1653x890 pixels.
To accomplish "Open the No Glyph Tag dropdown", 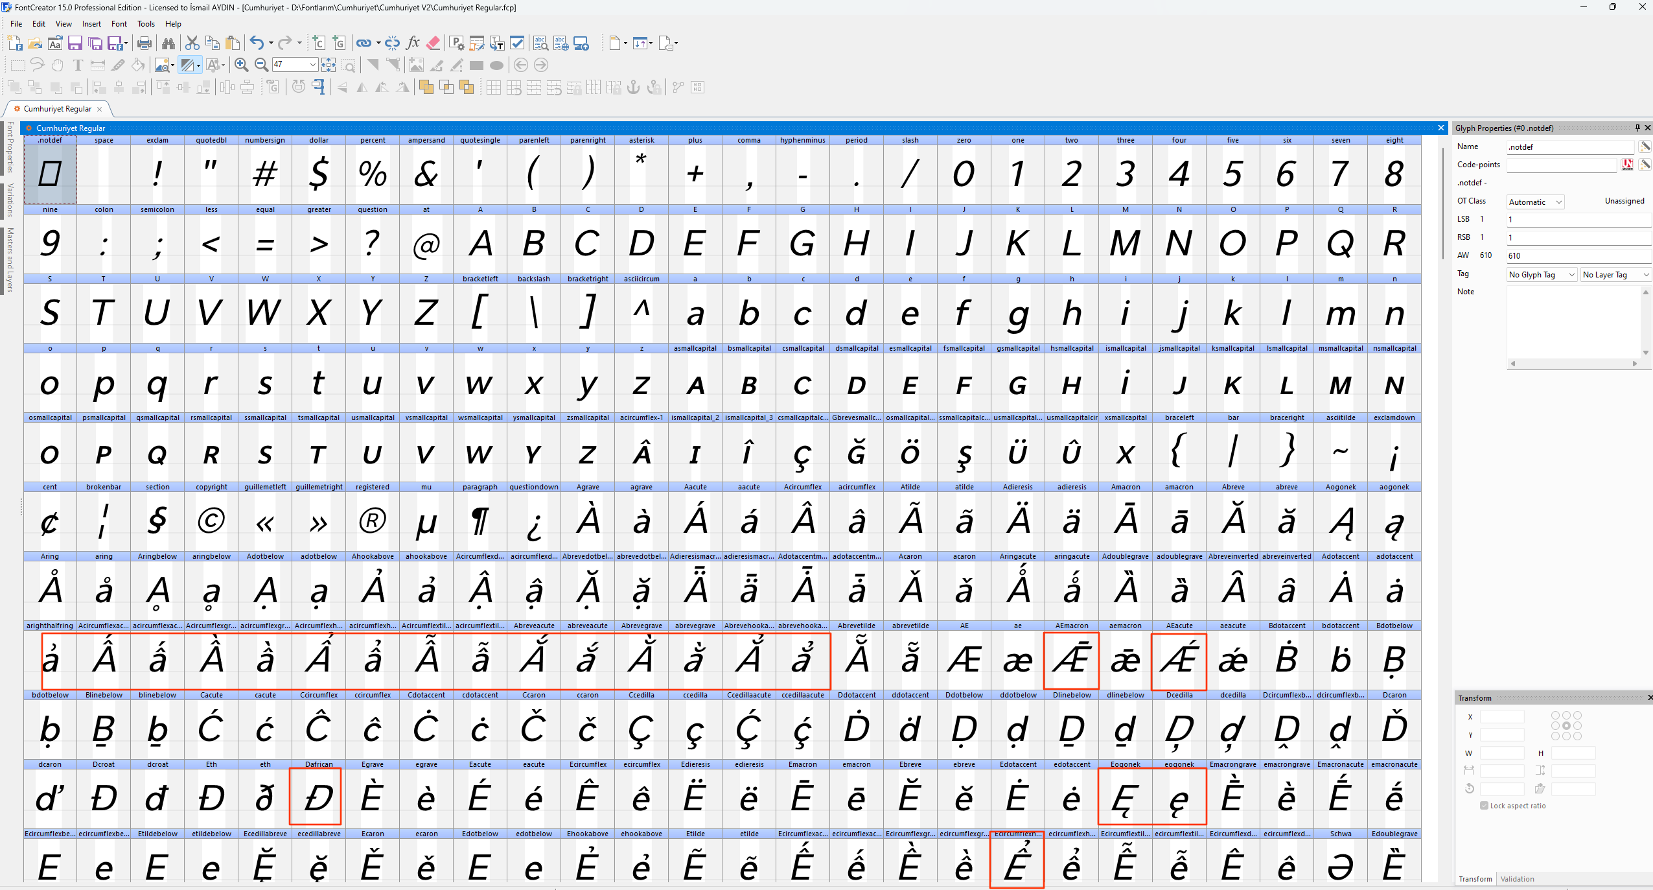I will pyautogui.click(x=1542, y=274).
